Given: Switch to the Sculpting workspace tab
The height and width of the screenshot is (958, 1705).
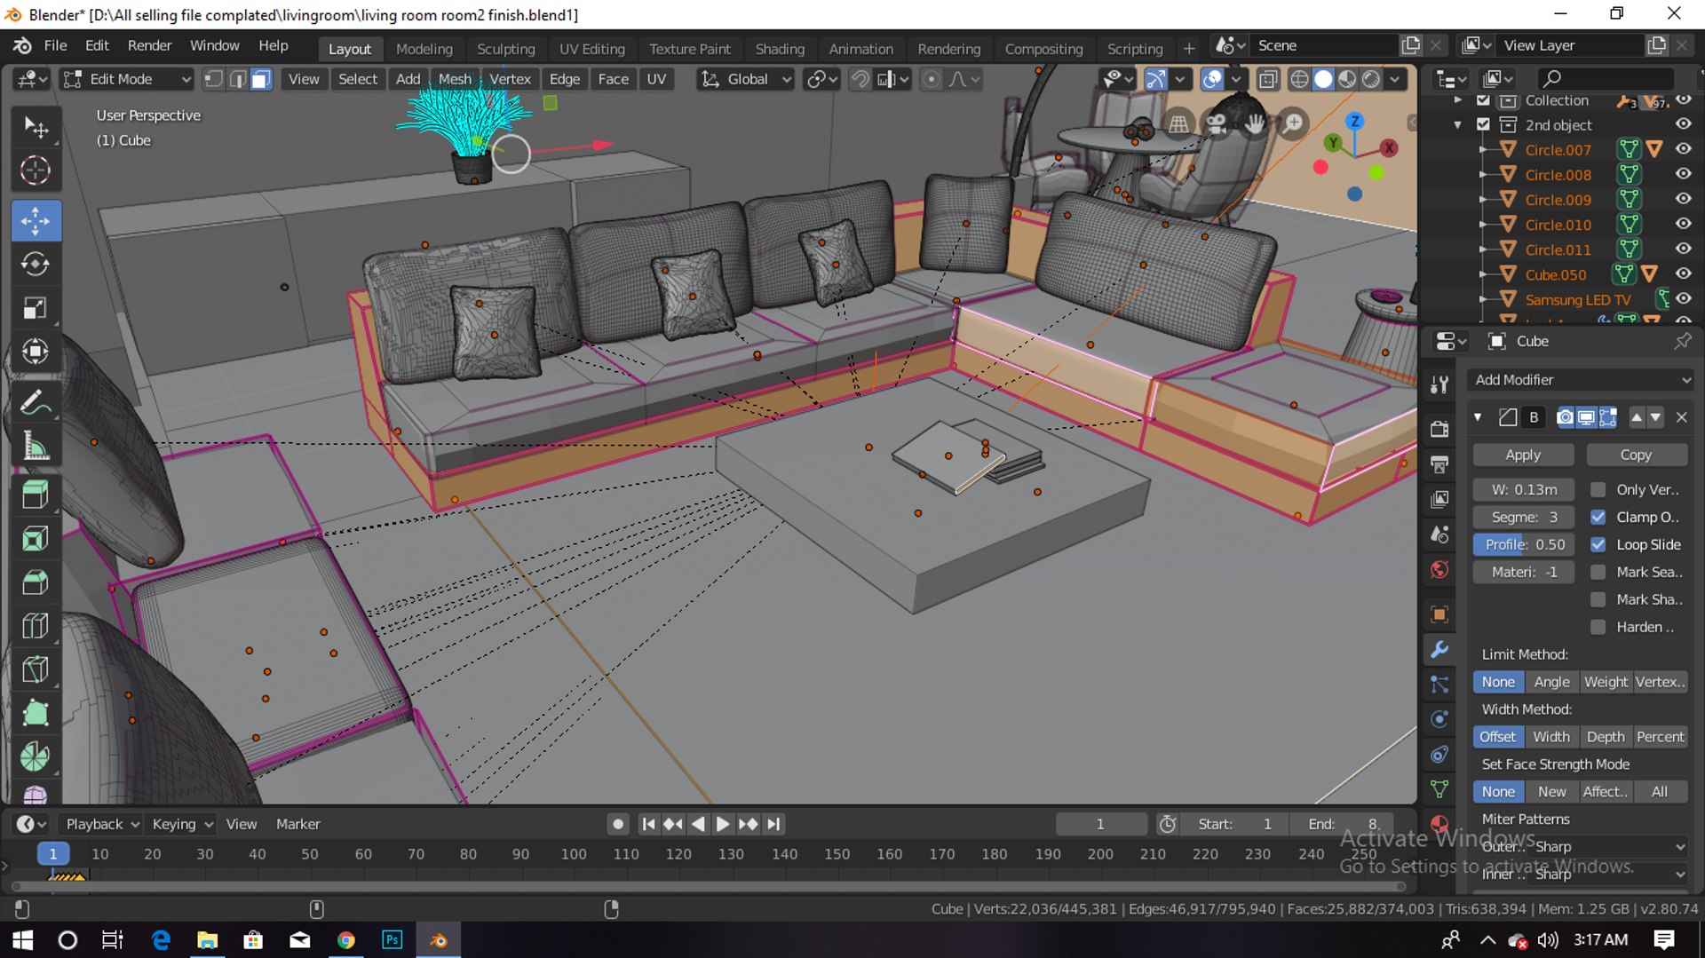Looking at the screenshot, I should (x=505, y=49).
